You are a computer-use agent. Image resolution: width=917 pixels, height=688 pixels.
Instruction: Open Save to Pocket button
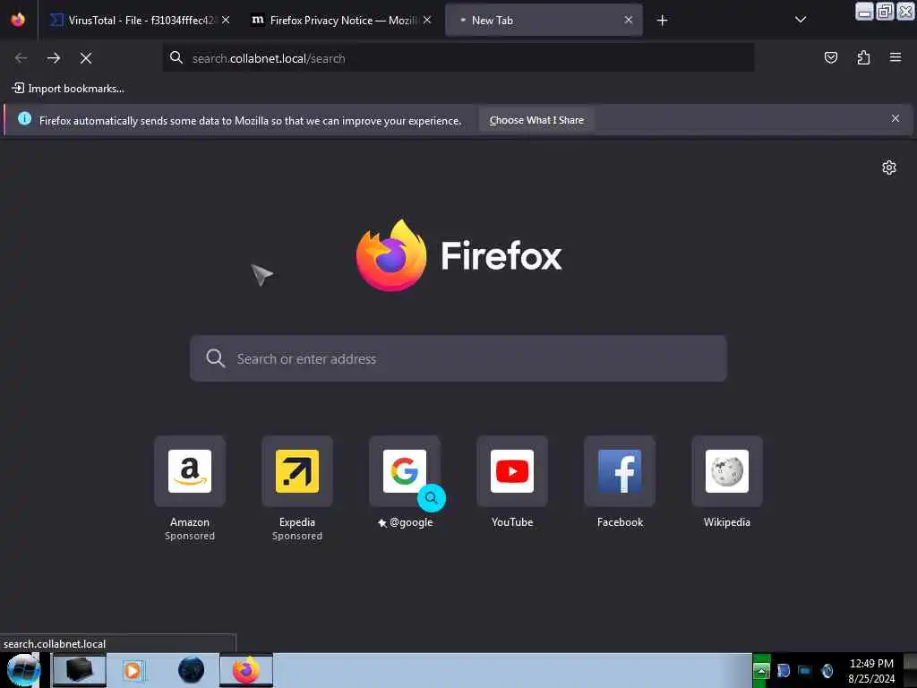830,57
